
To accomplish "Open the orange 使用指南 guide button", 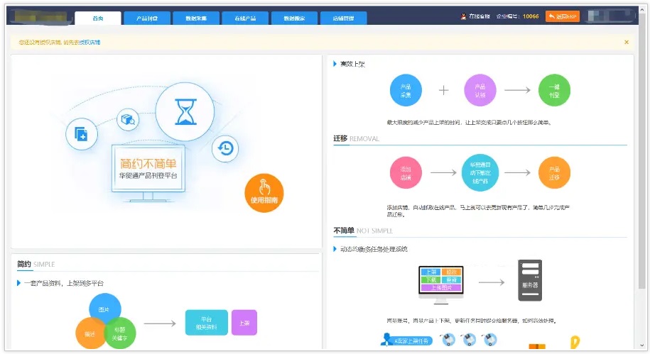I will point(264,193).
